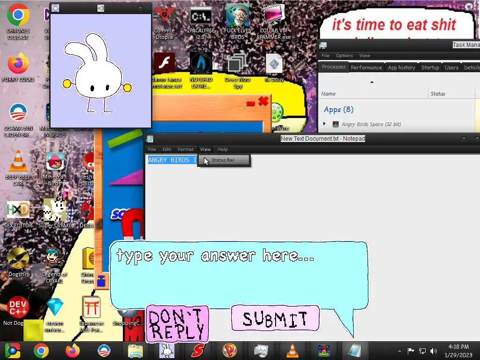Open VLC cone on the taskbar
This screenshot has width=480, height=360.
point(292,351)
